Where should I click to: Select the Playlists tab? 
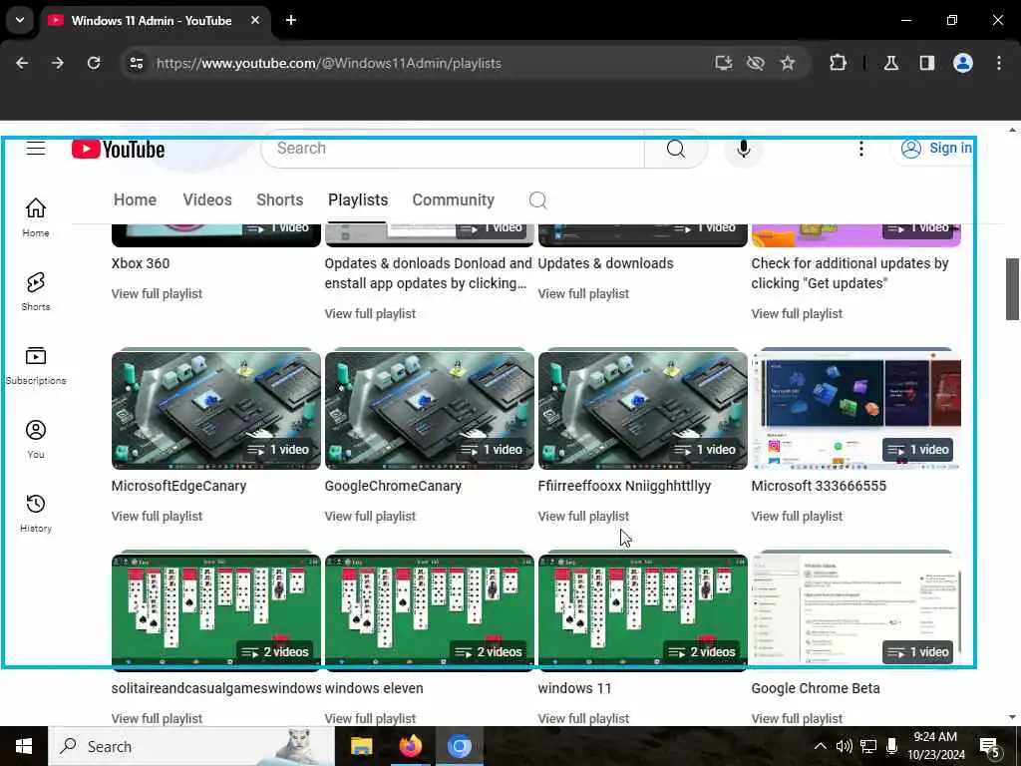(358, 199)
